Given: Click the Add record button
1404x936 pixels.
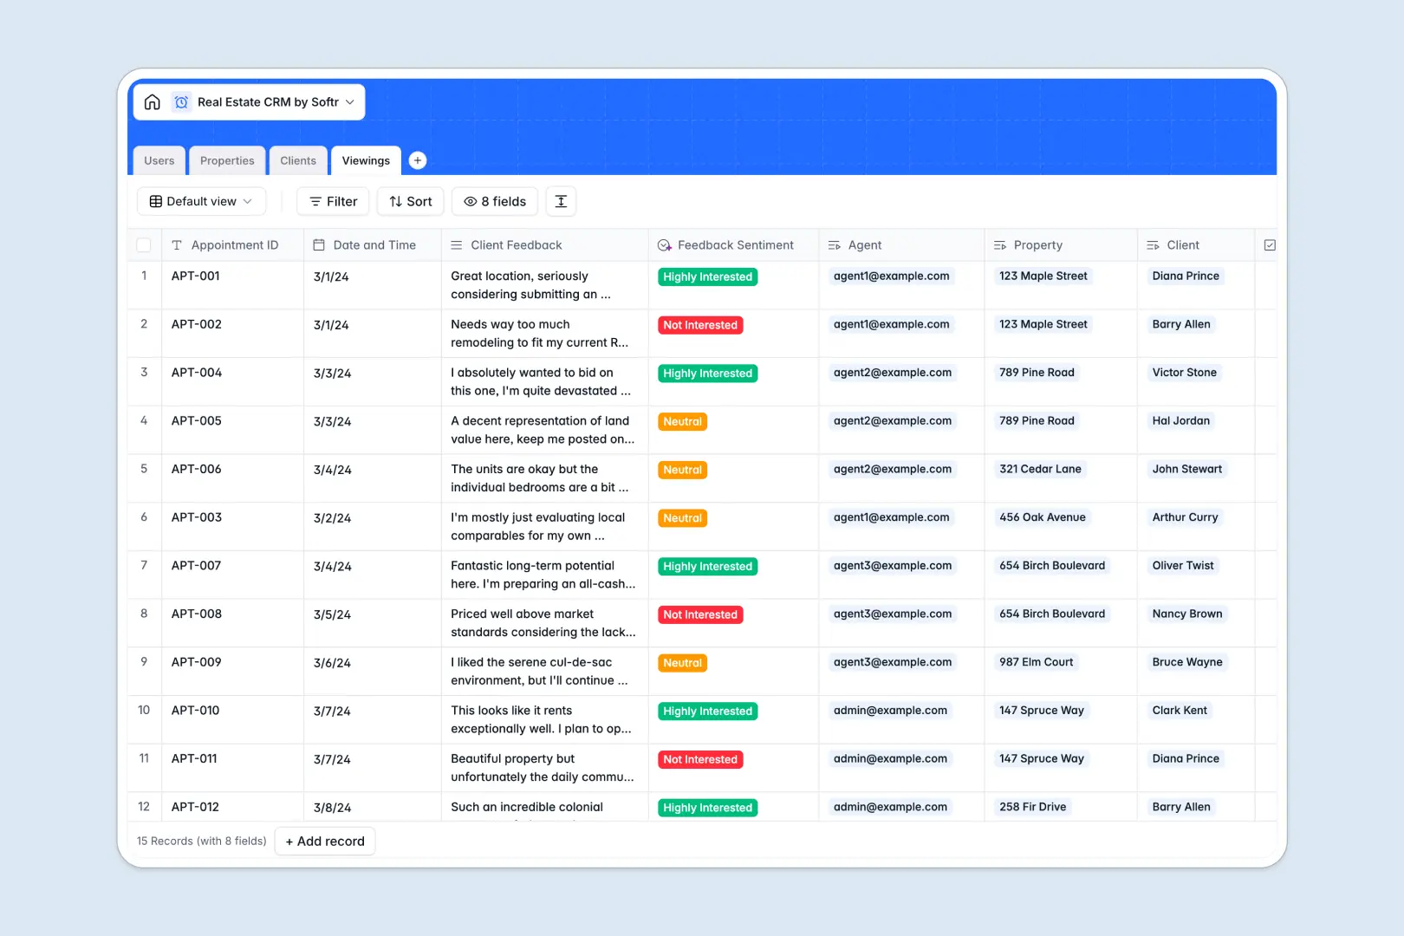Looking at the screenshot, I should click(324, 841).
